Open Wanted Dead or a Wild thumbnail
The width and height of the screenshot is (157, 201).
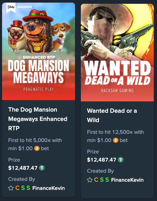coord(117,53)
